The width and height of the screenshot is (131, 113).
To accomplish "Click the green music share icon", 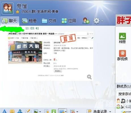I will (54, 111).
